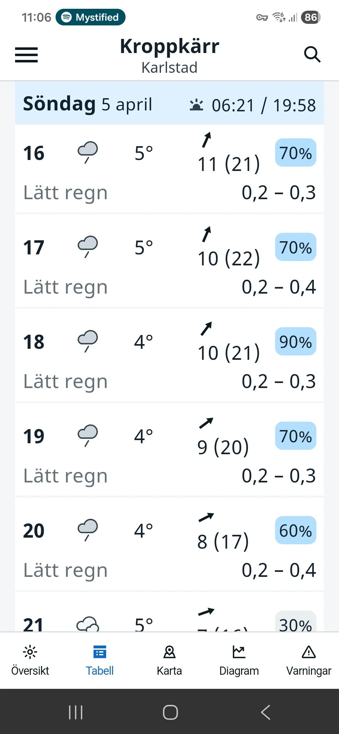The height and width of the screenshot is (734, 339).
Task: Tap the Android back navigation button
Action: point(266,712)
